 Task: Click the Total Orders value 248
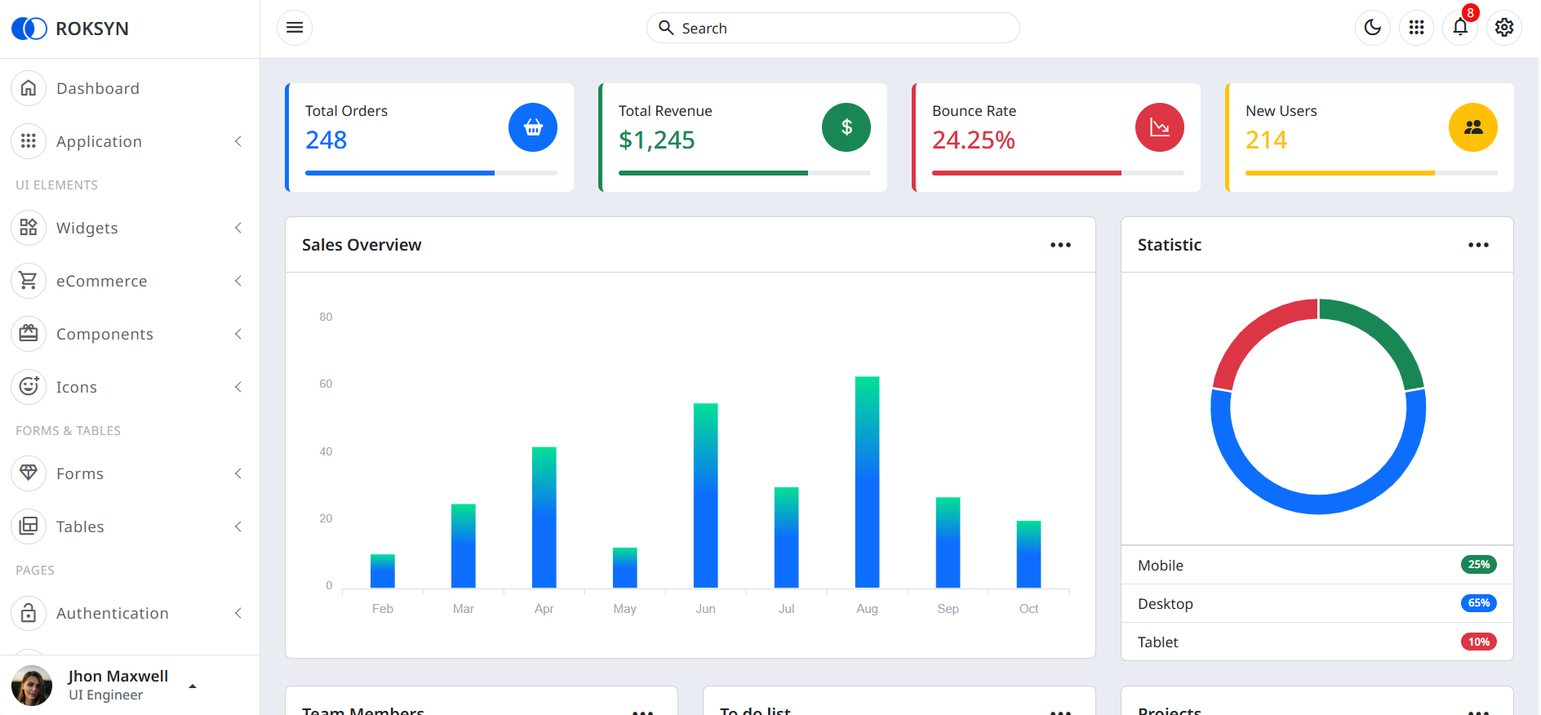[326, 140]
